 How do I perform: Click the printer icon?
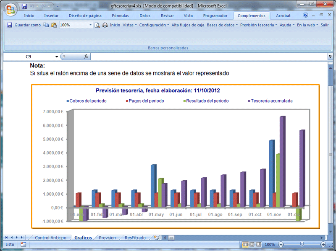[105, 25]
